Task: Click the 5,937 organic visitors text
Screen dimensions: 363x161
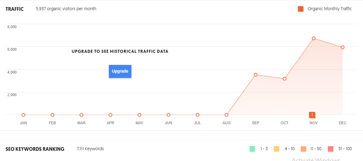Action: [x=66, y=9]
